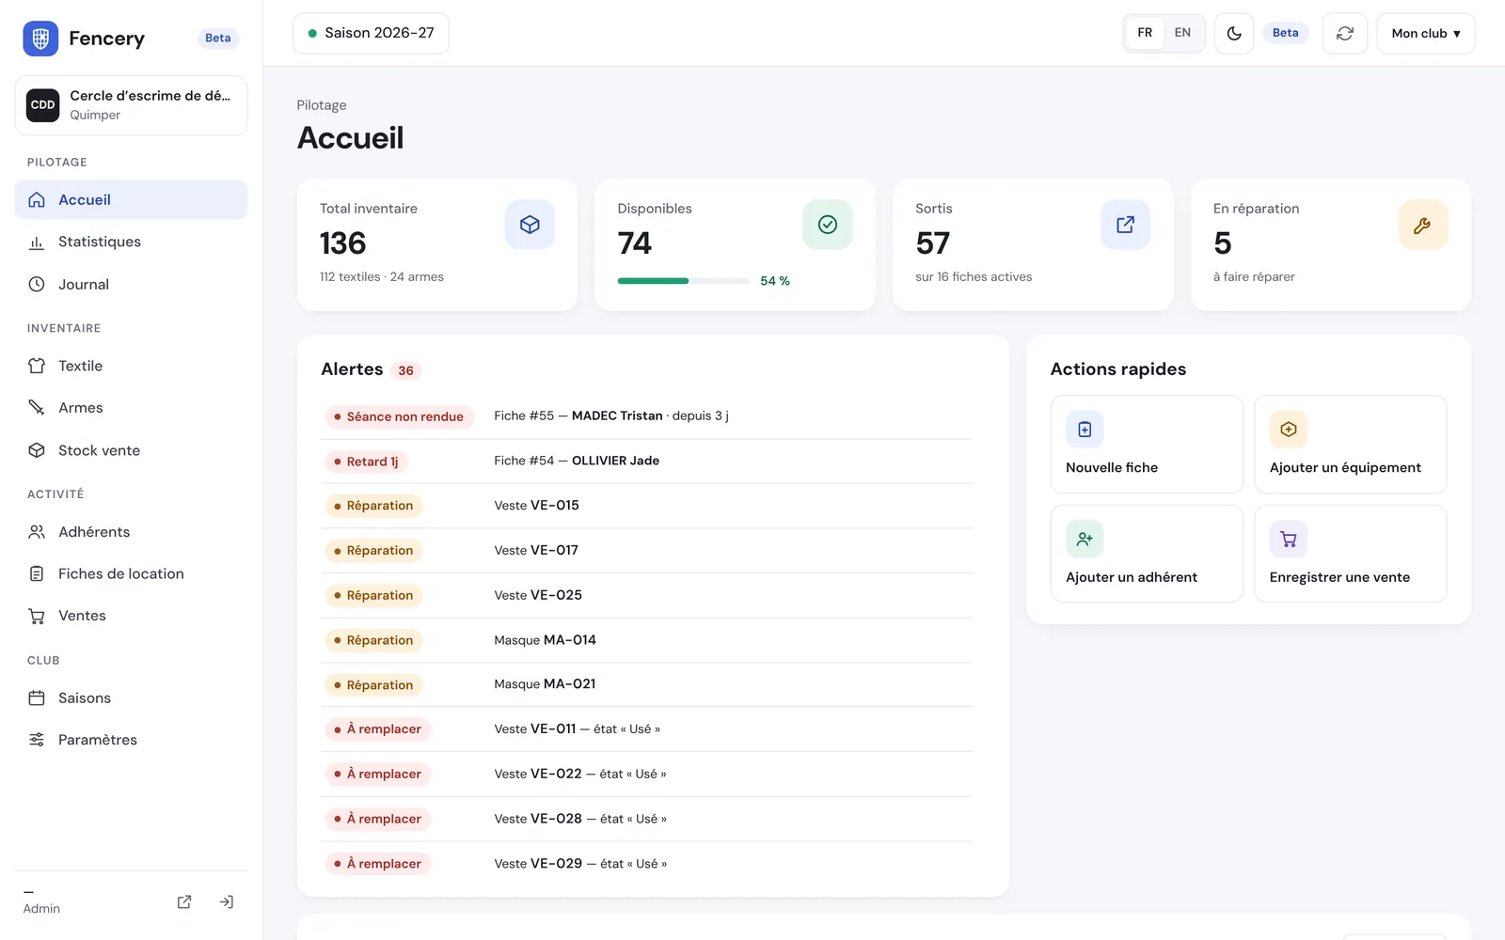The height and width of the screenshot is (940, 1505).
Task: Open the Saison 2026-27 selector
Action: click(x=371, y=33)
